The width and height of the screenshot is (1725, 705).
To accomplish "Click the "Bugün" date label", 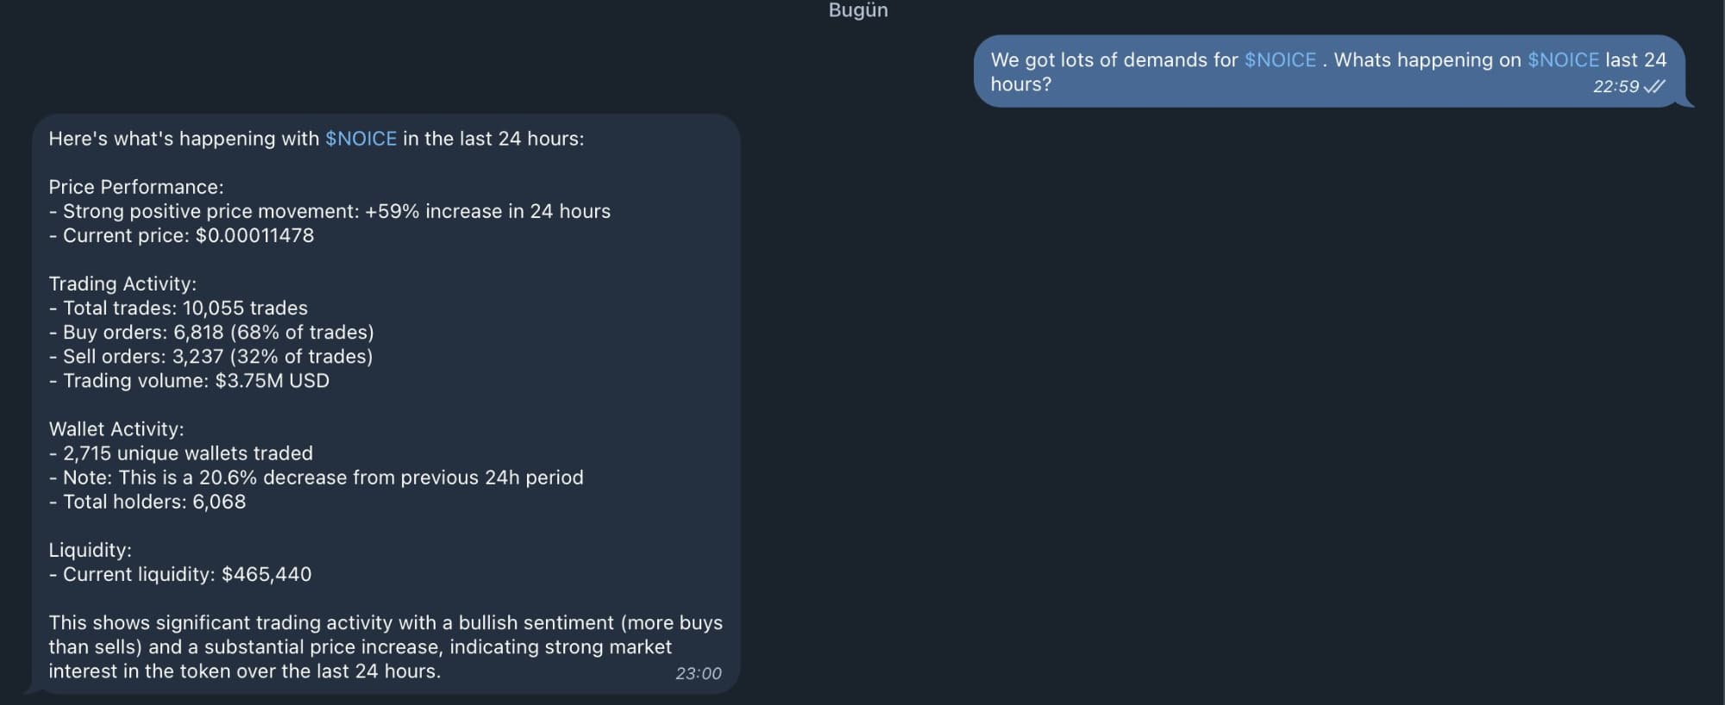I will (x=857, y=10).
